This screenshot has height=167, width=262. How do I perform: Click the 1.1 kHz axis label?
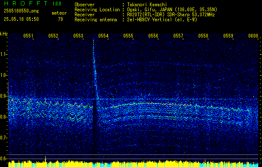click(3, 54)
